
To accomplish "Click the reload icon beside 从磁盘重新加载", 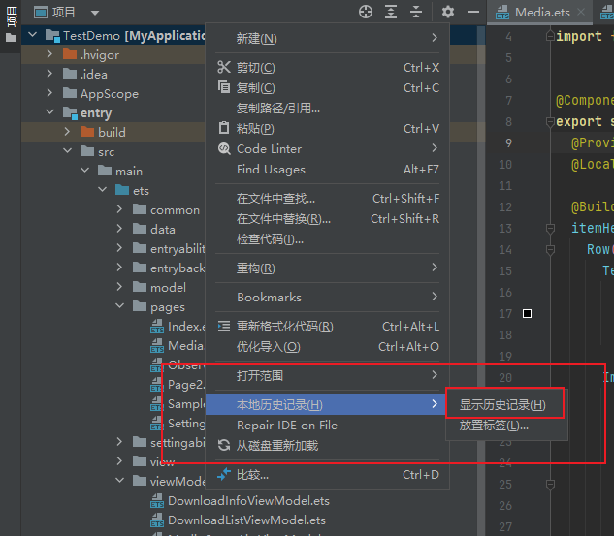I will 224,446.
